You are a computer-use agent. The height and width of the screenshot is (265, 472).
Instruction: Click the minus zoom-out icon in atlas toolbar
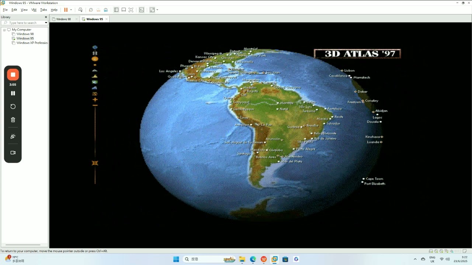coord(95,106)
